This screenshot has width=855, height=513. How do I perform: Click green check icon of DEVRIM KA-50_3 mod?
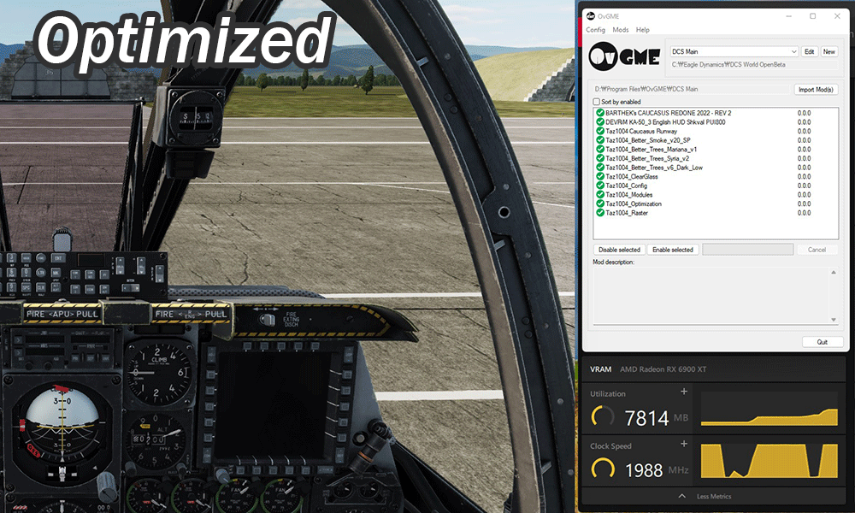click(x=600, y=122)
